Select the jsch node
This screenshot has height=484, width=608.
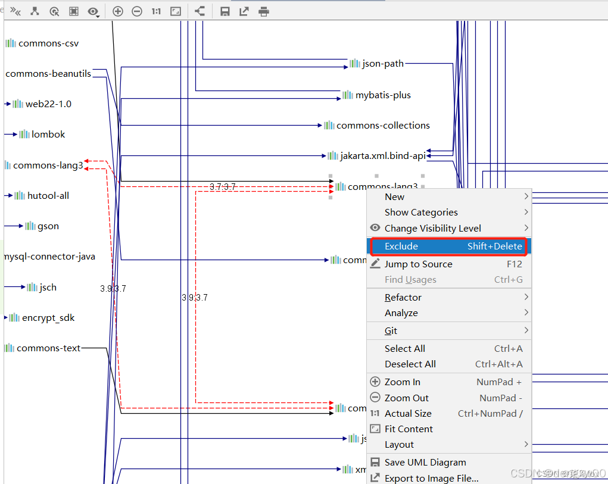click(42, 287)
